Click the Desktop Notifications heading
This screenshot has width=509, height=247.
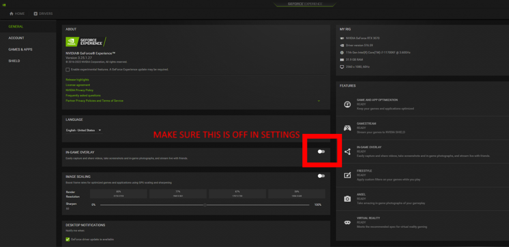click(85, 225)
